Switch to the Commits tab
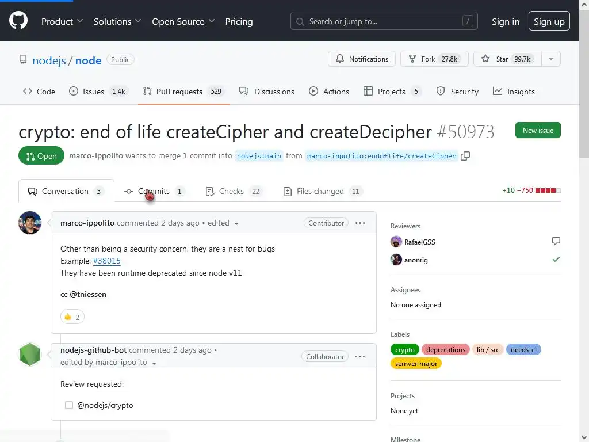 (154, 191)
